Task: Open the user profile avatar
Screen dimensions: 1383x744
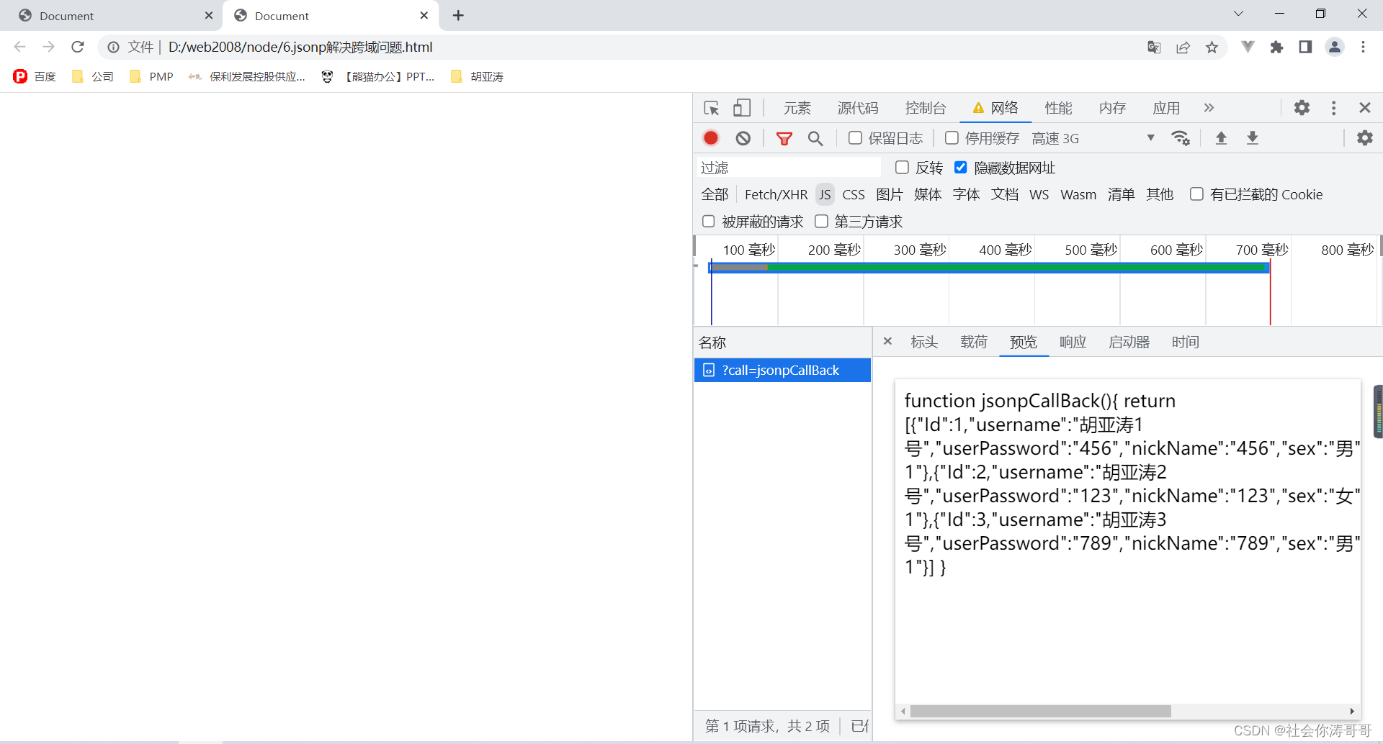Action: [x=1335, y=47]
